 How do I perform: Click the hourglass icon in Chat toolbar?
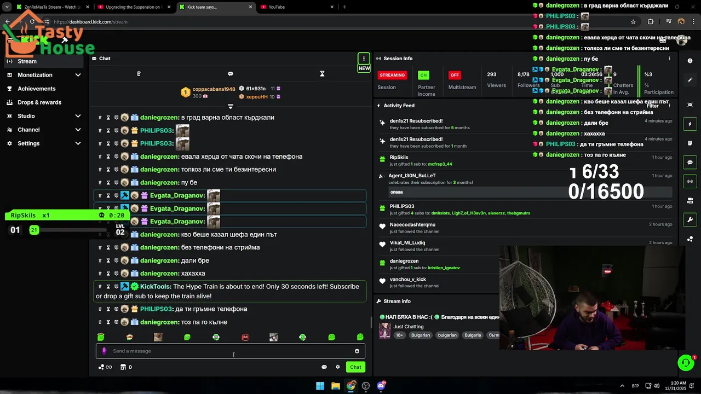coord(322,74)
